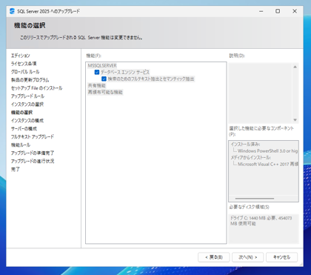Click アップグレードの進行状況 step in sidebar
Image resolution: width=311 pixels, height=275 pixels.
pos(33,161)
